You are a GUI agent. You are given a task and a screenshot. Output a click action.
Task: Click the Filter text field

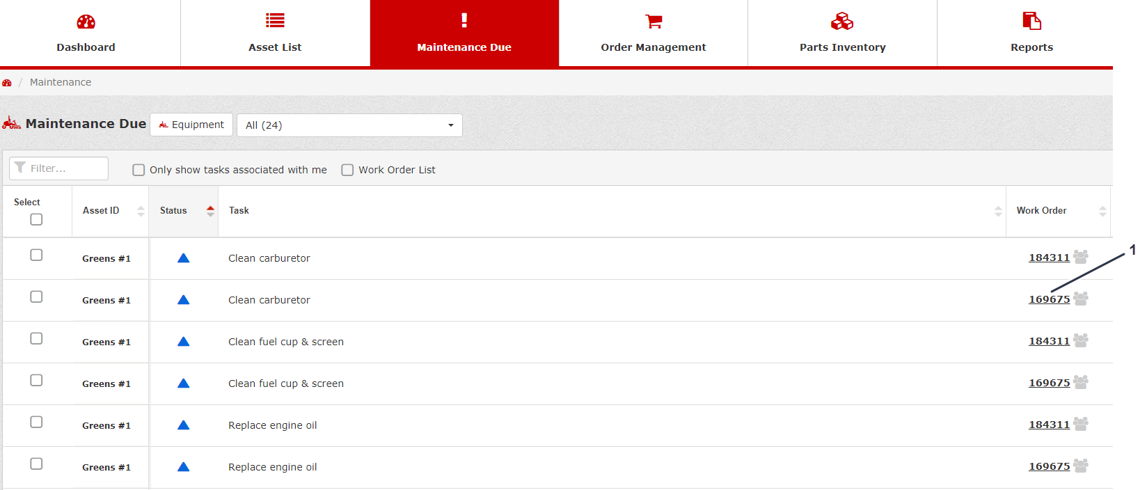[x=59, y=168]
